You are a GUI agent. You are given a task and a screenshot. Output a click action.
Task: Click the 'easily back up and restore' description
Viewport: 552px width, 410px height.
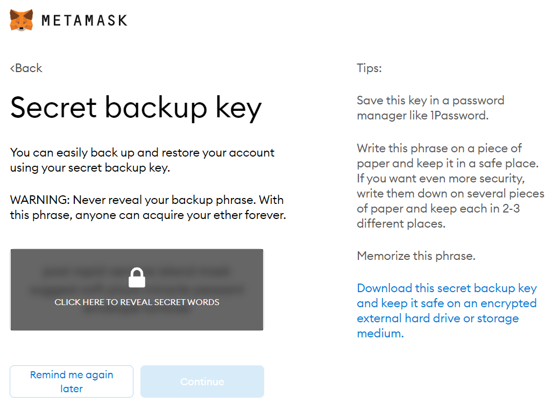(x=142, y=153)
